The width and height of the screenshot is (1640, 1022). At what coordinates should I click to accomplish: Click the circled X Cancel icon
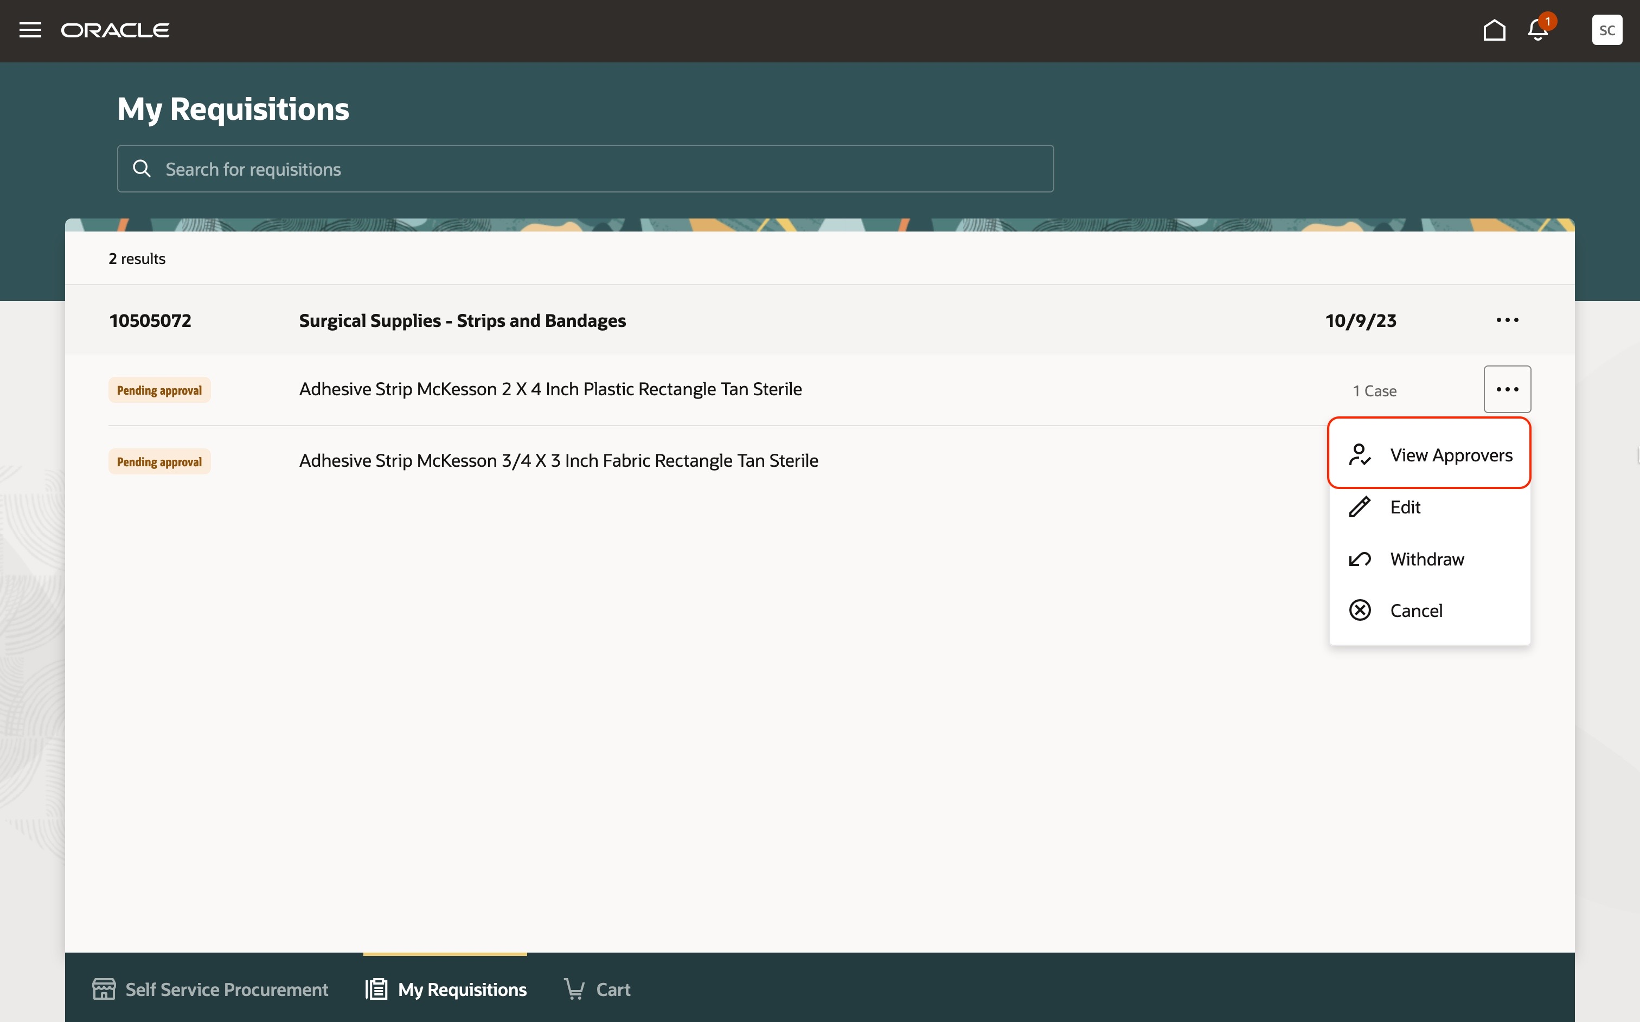pyautogui.click(x=1360, y=610)
